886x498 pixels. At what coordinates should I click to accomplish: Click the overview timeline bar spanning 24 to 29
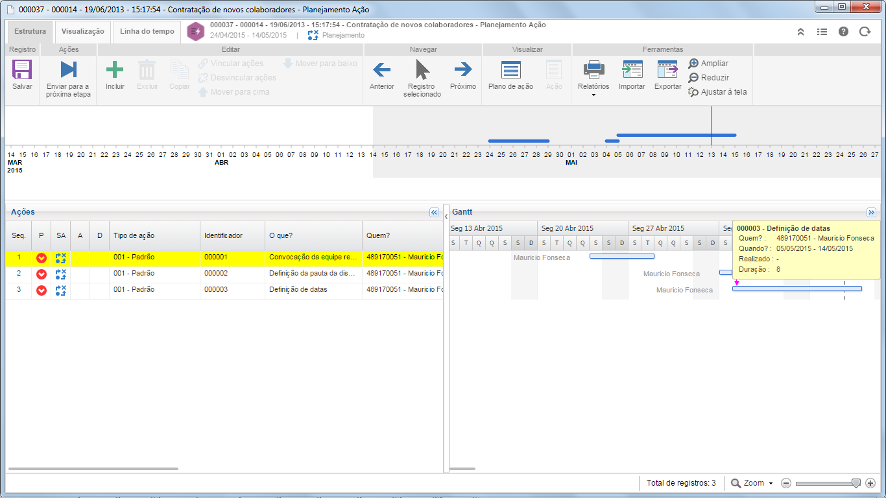pos(519,141)
